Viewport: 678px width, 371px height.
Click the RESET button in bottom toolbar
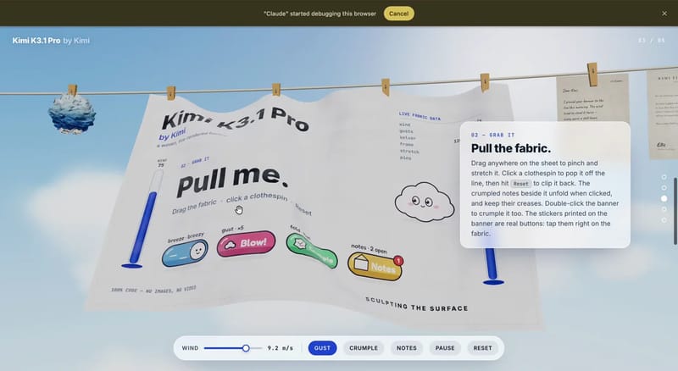[x=482, y=348]
